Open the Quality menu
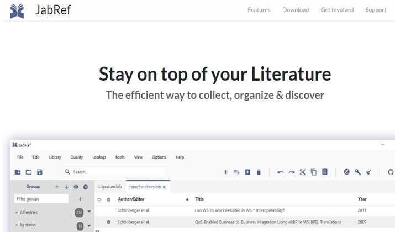 pos(77,157)
